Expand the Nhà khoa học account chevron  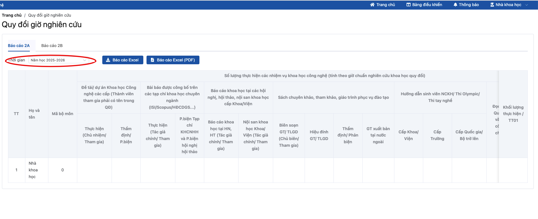point(526,5)
